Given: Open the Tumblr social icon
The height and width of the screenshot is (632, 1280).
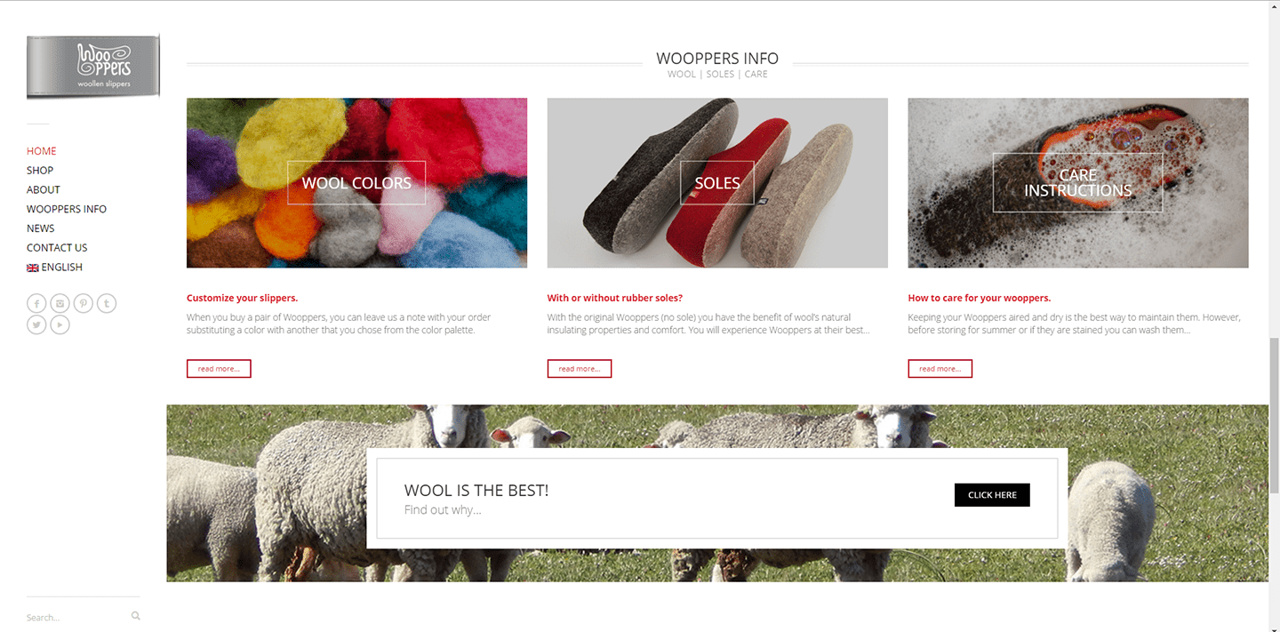Looking at the screenshot, I should tap(106, 304).
